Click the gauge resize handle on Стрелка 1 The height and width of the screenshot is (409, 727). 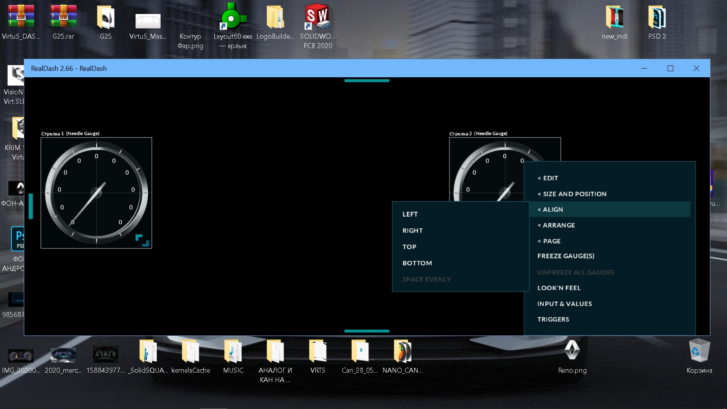[142, 240]
